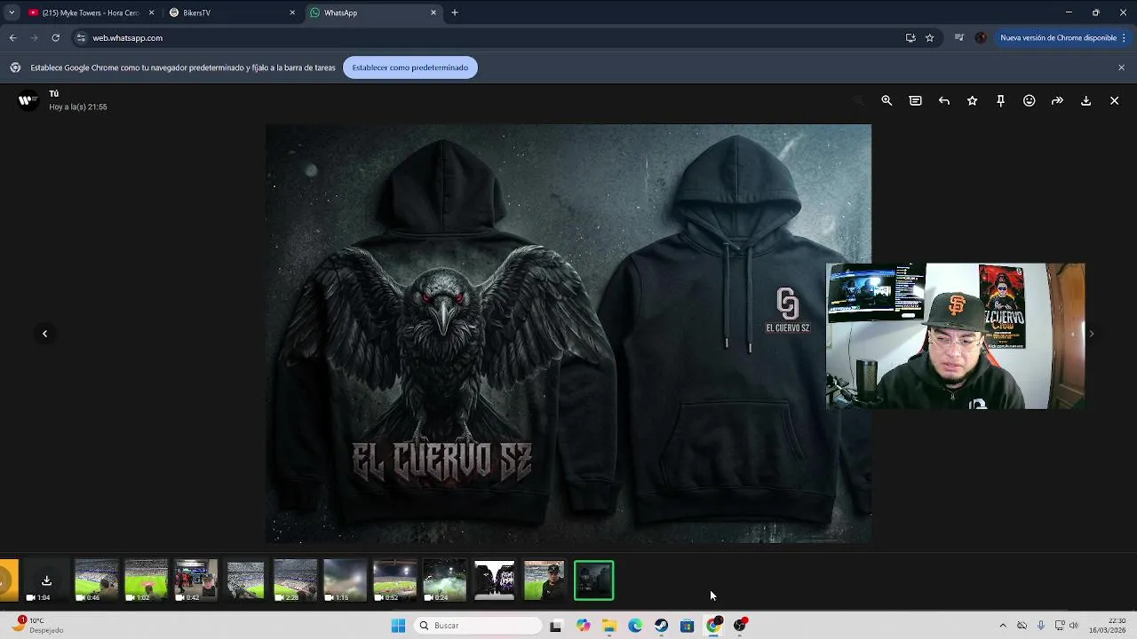Image resolution: width=1137 pixels, height=639 pixels.
Task: Open Microsoft Edge from taskbar
Action: pyautogui.click(x=635, y=626)
